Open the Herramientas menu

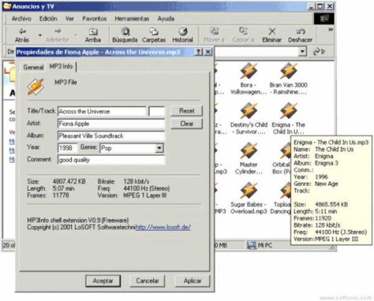point(132,19)
